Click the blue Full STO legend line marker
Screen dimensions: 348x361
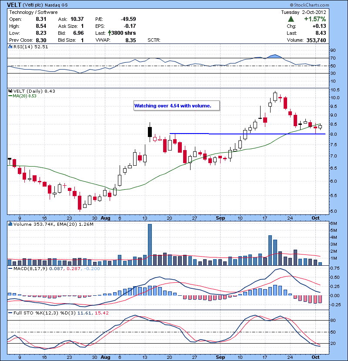point(10,313)
